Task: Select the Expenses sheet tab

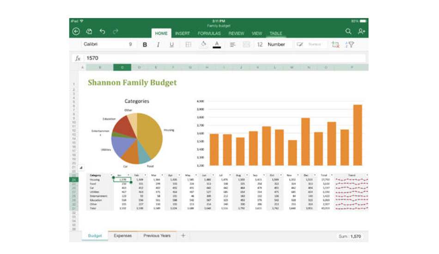Action: point(122,236)
